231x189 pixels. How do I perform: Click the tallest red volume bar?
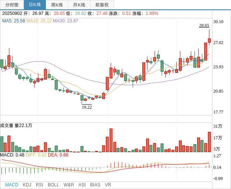(x=111, y=140)
